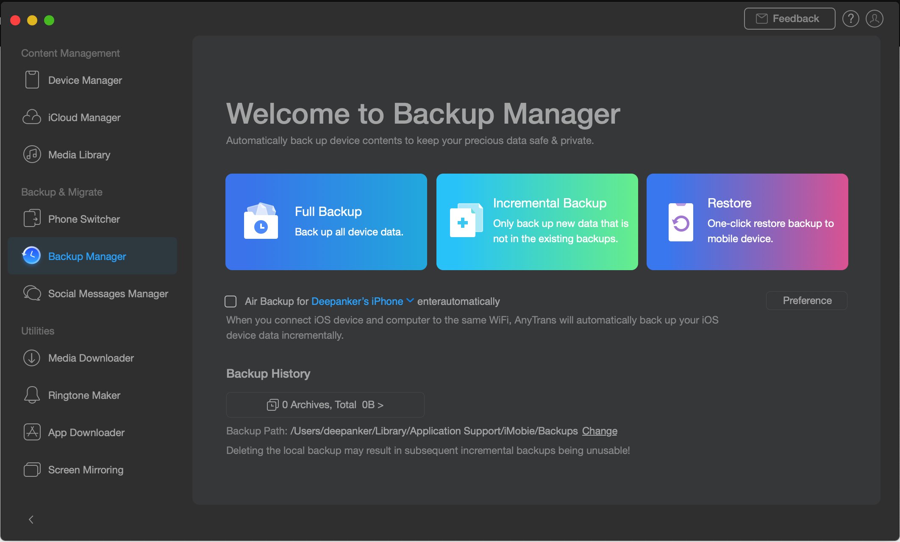900x542 pixels.
Task: Enable the Air Backup checkbox
Action: (231, 301)
